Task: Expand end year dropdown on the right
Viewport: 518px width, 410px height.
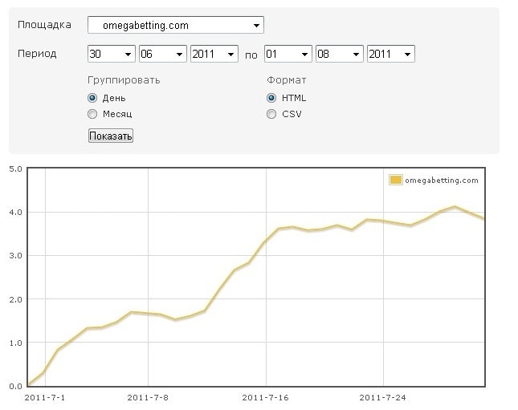Action: (390, 54)
